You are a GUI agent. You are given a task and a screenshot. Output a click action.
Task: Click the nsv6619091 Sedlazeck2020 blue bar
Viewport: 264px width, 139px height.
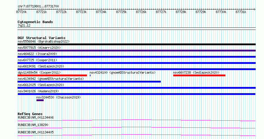point(136,69)
